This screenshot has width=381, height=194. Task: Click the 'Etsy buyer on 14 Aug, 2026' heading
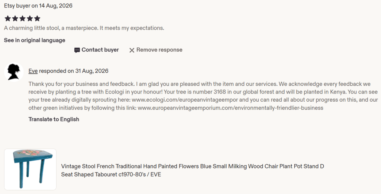tap(38, 6)
